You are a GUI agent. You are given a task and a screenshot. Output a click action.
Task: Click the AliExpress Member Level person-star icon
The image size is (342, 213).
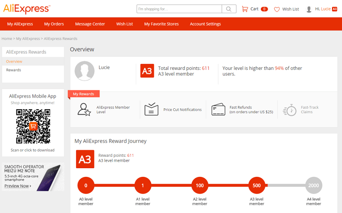pos(84,109)
